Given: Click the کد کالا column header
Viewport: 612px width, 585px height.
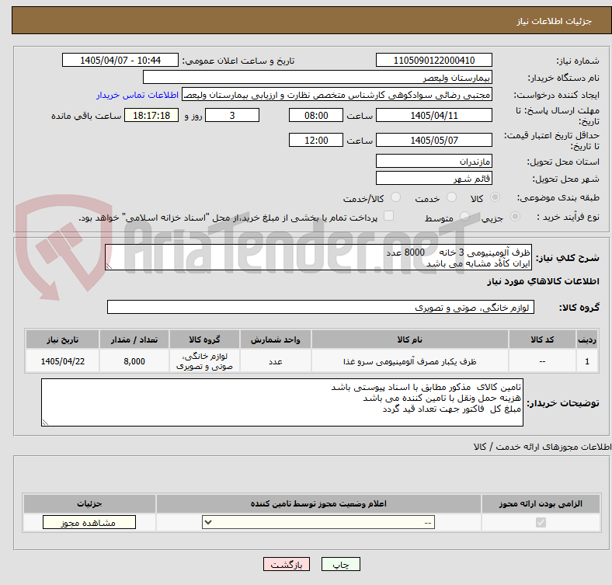Looking at the screenshot, I should [x=542, y=340].
